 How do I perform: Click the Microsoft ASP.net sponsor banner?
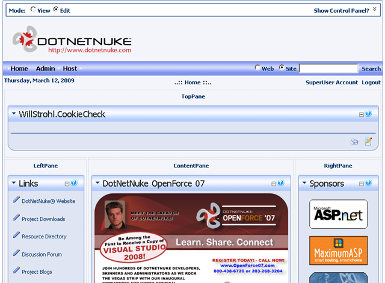pos(338,214)
